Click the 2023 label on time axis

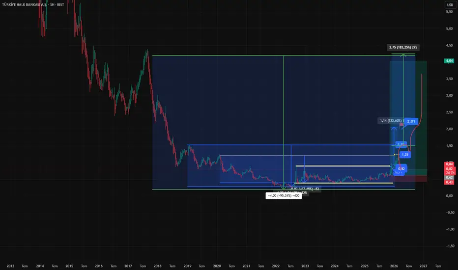click(305, 266)
